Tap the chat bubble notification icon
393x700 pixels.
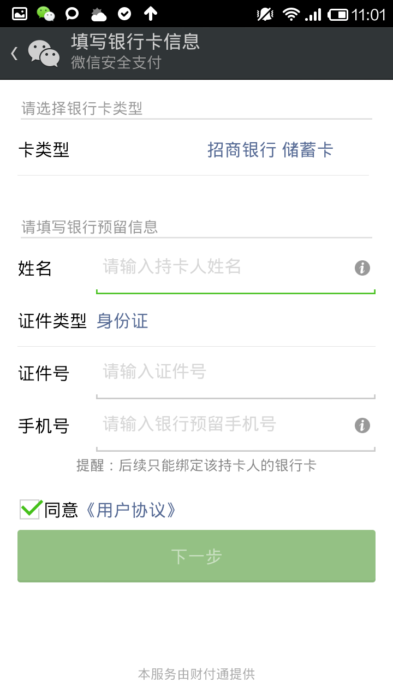pos(72,14)
